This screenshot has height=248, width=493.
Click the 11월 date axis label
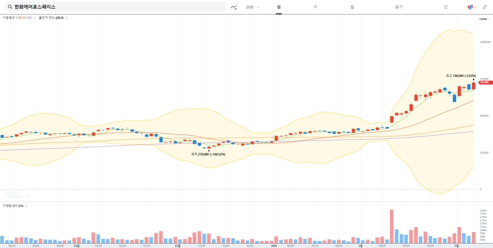coord(77,246)
